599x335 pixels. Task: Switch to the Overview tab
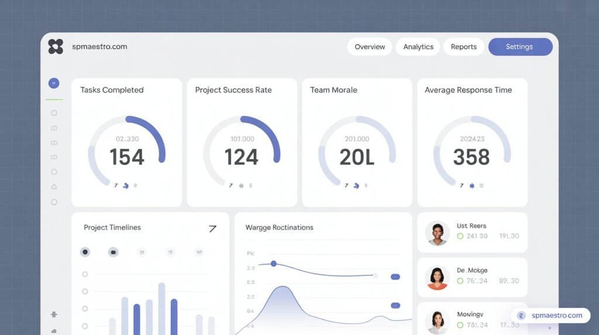coord(370,47)
